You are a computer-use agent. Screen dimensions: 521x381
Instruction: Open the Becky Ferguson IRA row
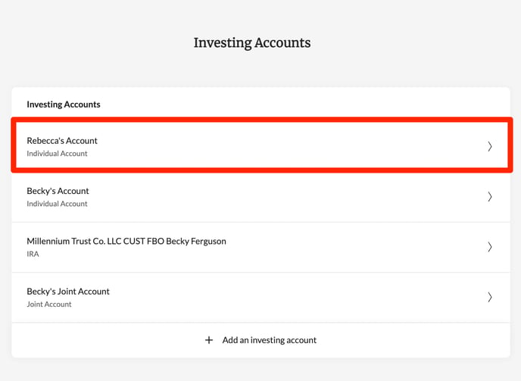tap(260, 248)
